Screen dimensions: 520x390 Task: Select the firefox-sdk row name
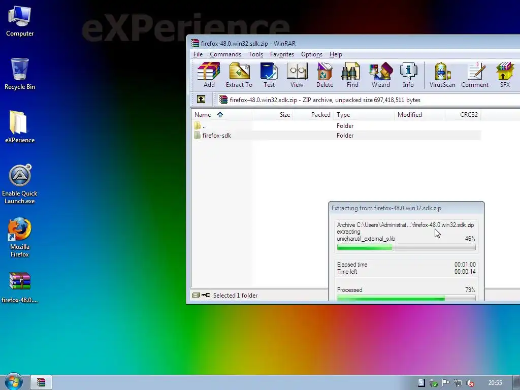pos(216,135)
